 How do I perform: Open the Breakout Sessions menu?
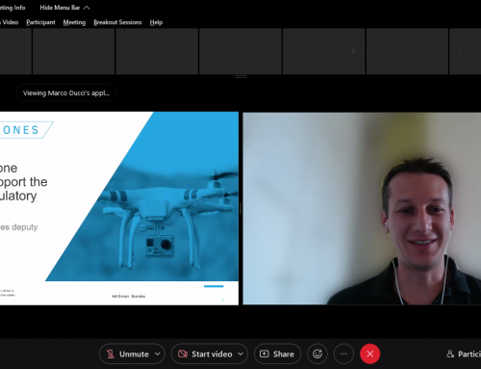click(x=117, y=22)
